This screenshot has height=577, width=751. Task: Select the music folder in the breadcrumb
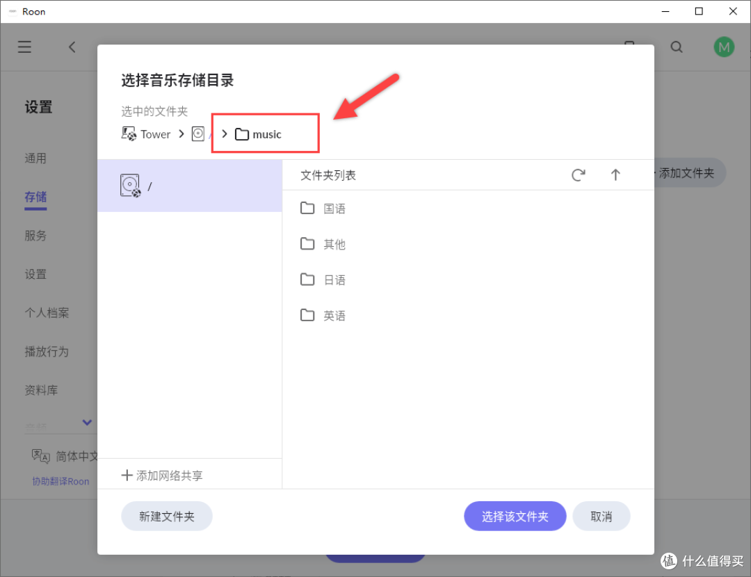(x=268, y=133)
